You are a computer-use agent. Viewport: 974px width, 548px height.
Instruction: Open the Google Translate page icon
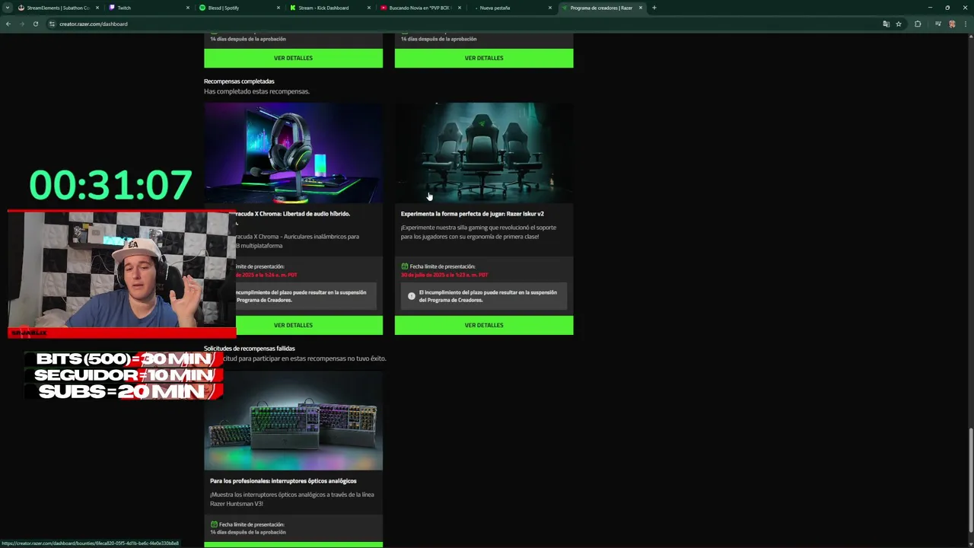[x=886, y=24]
